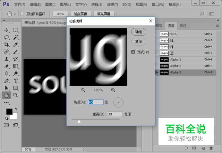Delete the current channel
The width and height of the screenshot is (222, 153).
click(211, 148)
